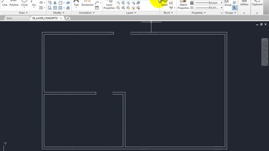Expand the Layers panel

pos(131,13)
